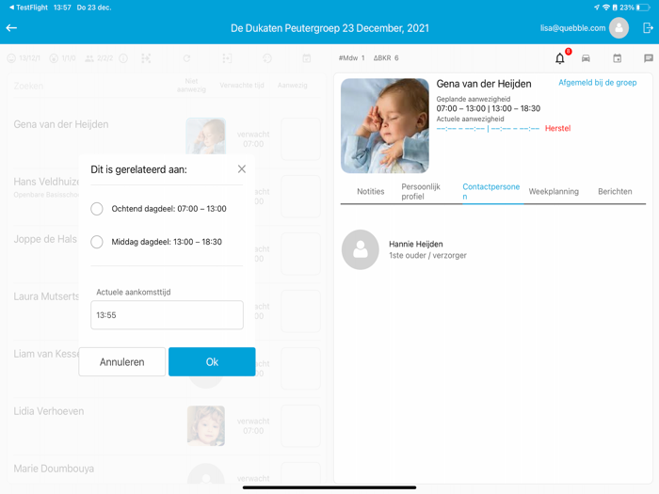Tap the car transport icon
The image size is (659, 494).
[x=586, y=58]
